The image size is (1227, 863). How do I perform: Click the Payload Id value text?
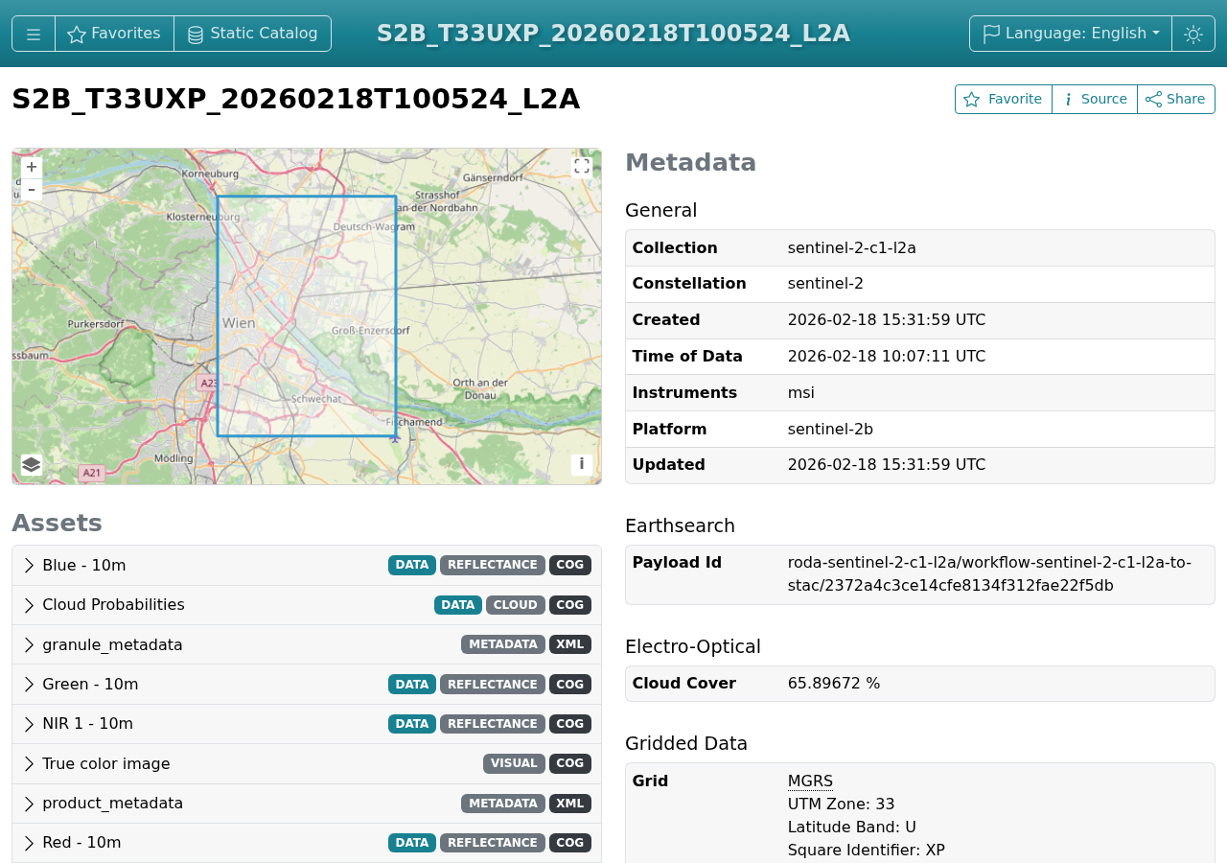coord(989,574)
